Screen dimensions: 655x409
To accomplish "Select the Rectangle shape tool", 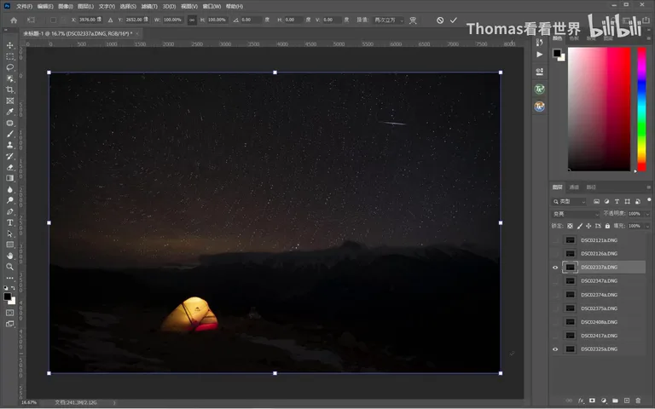I will tap(10, 245).
